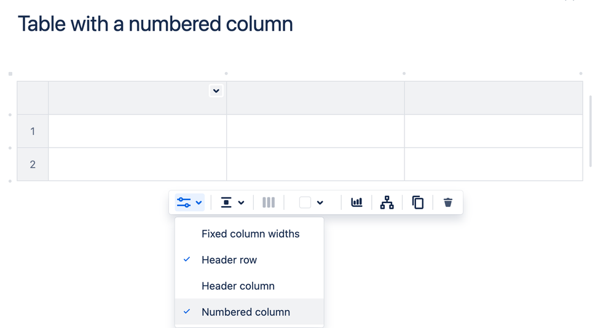
Task: Click the white cell background color swatch
Action: 305,202
